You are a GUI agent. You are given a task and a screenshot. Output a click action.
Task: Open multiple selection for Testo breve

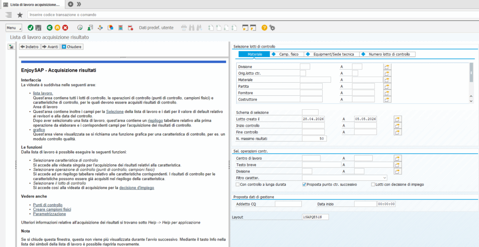[x=398, y=165]
